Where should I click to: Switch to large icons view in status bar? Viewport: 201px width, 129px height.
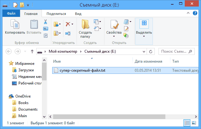tap(194, 123)
